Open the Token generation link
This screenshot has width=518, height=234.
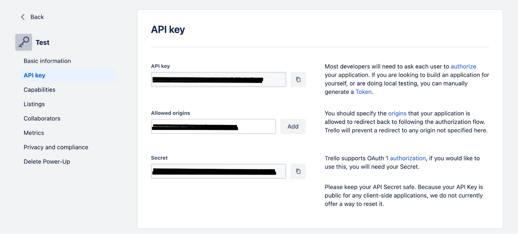tap(364, 92)
